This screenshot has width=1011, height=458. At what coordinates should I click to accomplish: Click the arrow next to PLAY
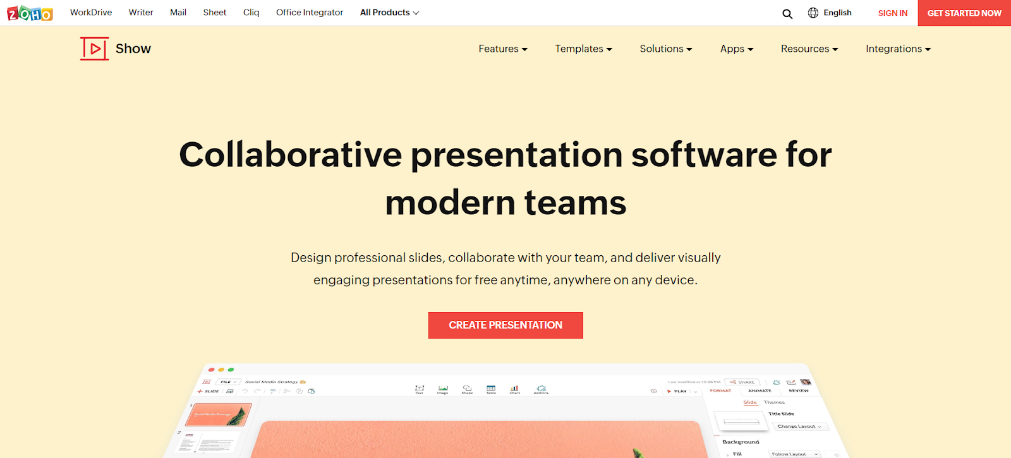[695, 392]
